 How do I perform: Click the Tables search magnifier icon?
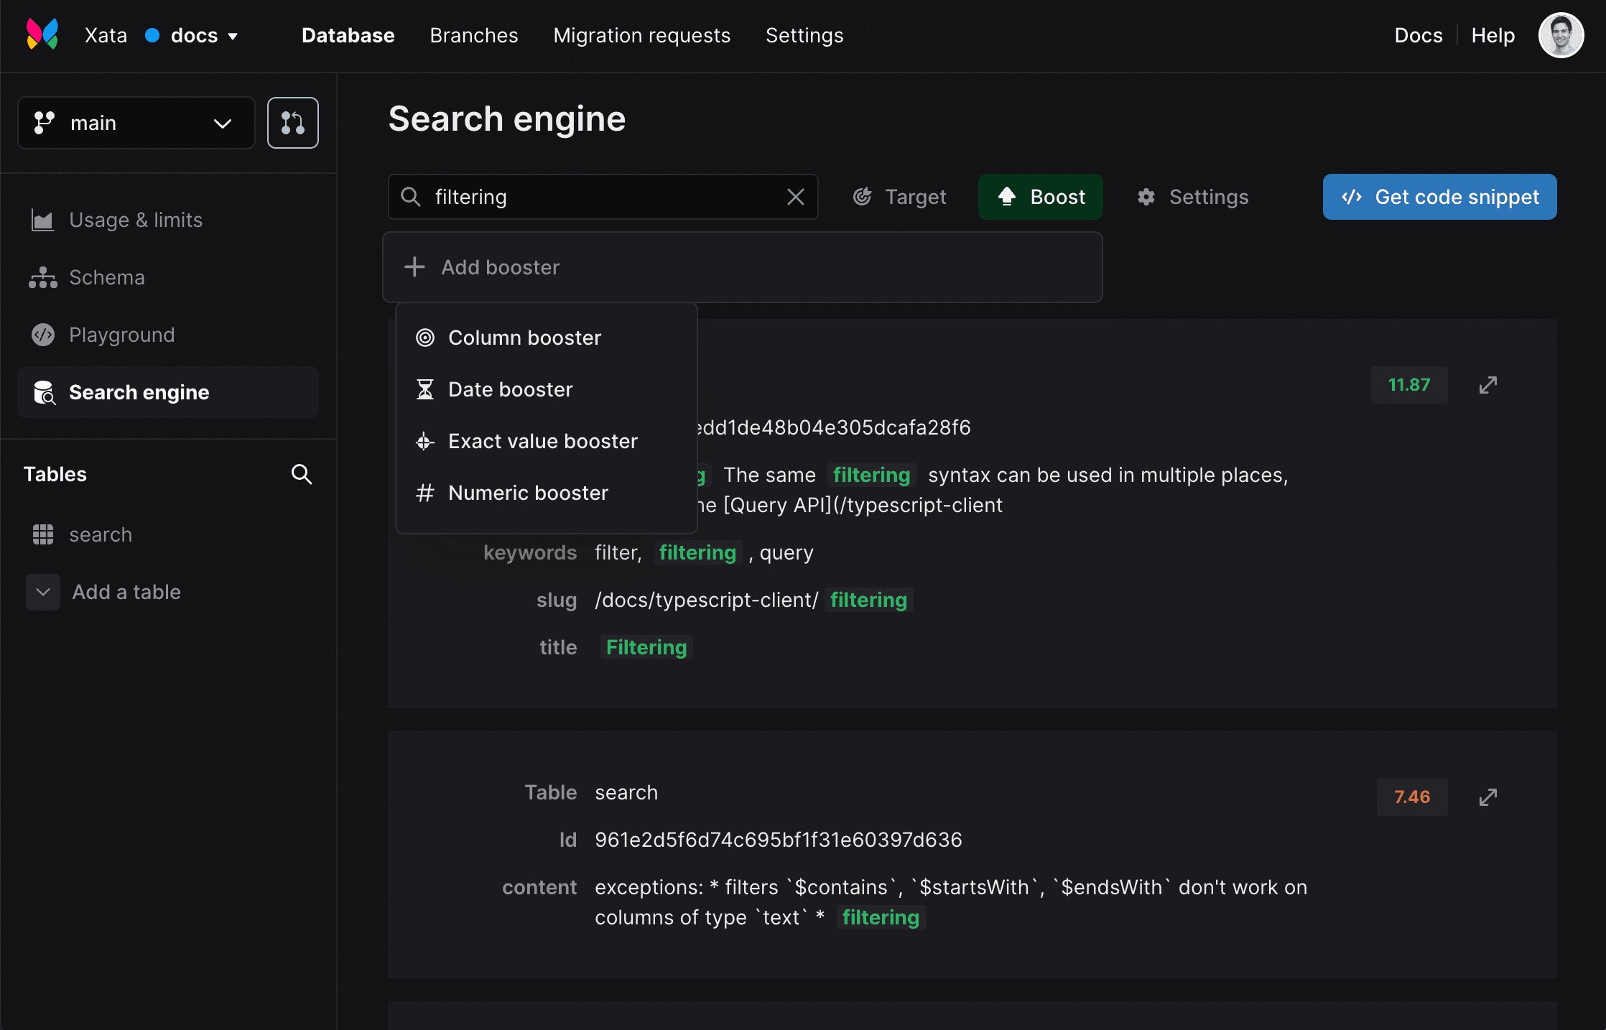(x=302, y=474)
